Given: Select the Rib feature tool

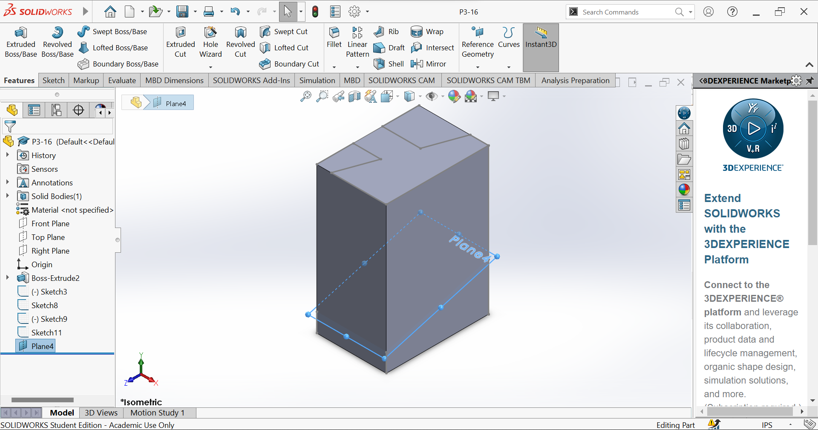Looking at the screenshot, I should [x=386, y=31].
